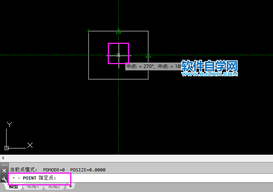This screenshot has height=192, width=273.
Task: Add a new layout with the plus button
Action: [70, 187]
